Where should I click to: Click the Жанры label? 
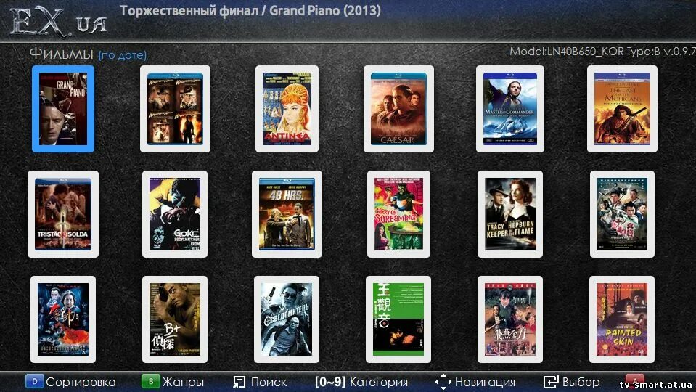[183, 382]
